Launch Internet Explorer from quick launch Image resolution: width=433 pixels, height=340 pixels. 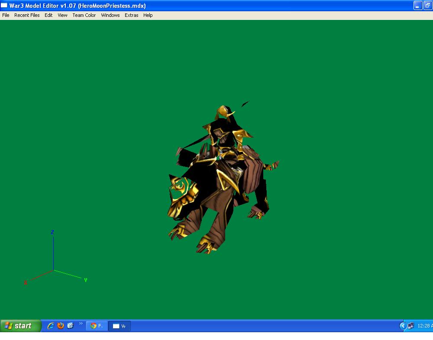pos(51,326)
